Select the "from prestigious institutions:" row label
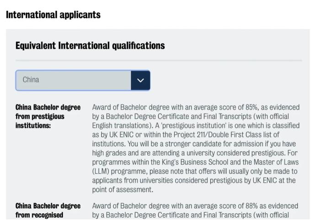The height and width of the screenshot is (220, 320). [40, 121]
